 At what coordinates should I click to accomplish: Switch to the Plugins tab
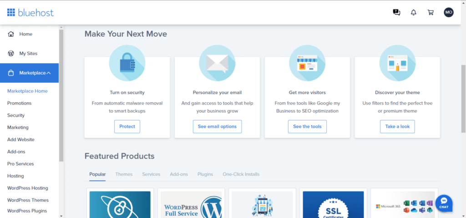pos(205,174)
